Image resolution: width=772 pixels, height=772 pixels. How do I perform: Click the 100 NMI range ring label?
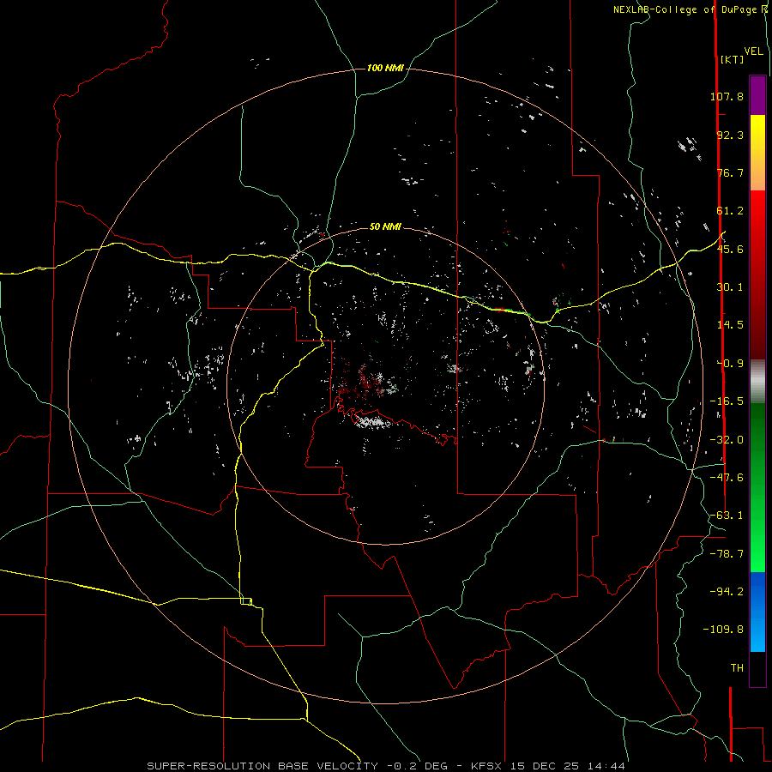pos(385,68)
